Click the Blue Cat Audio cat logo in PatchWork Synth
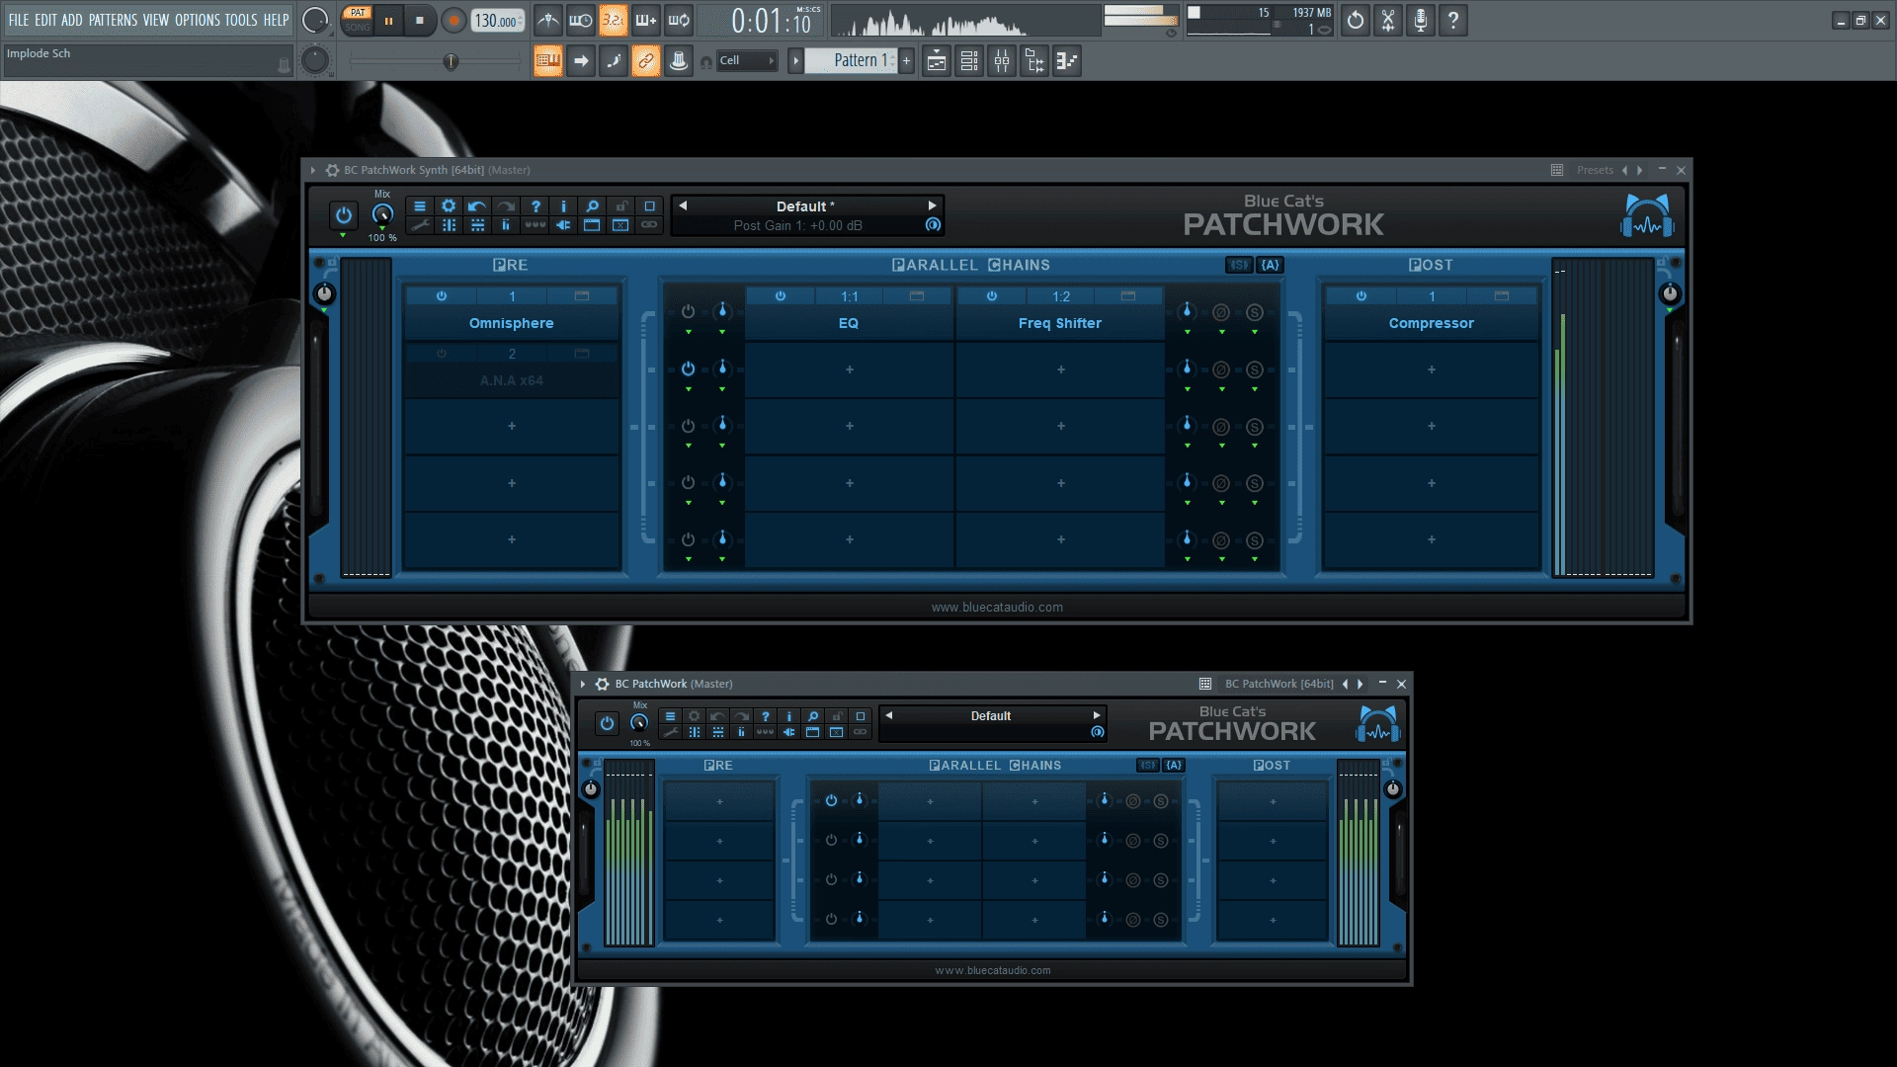 coord(1647,215)
